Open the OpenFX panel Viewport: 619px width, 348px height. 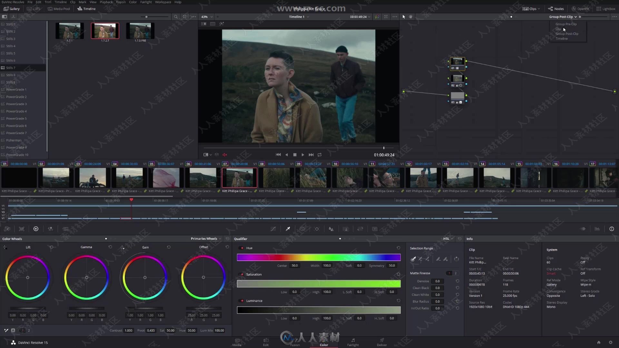point(580,9)
